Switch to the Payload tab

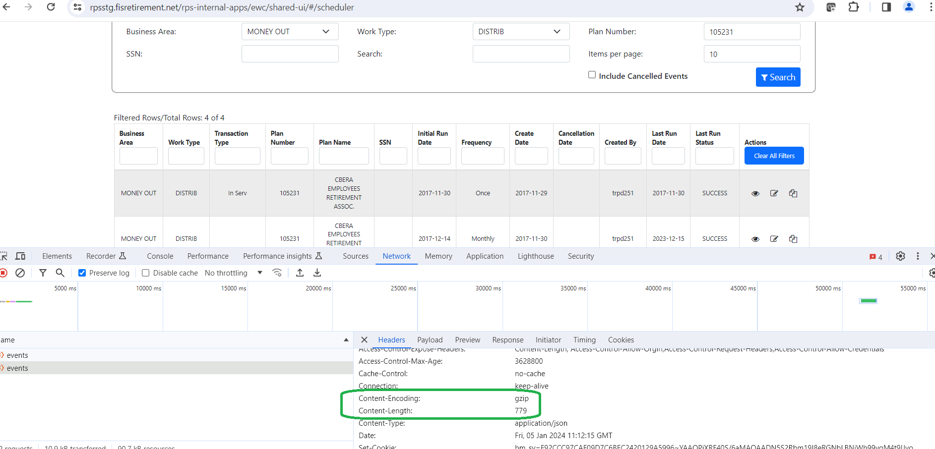pos(430,339)
